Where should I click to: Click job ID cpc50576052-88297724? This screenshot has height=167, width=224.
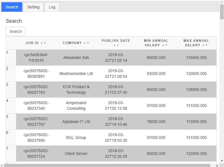click(x=36, y=154)
